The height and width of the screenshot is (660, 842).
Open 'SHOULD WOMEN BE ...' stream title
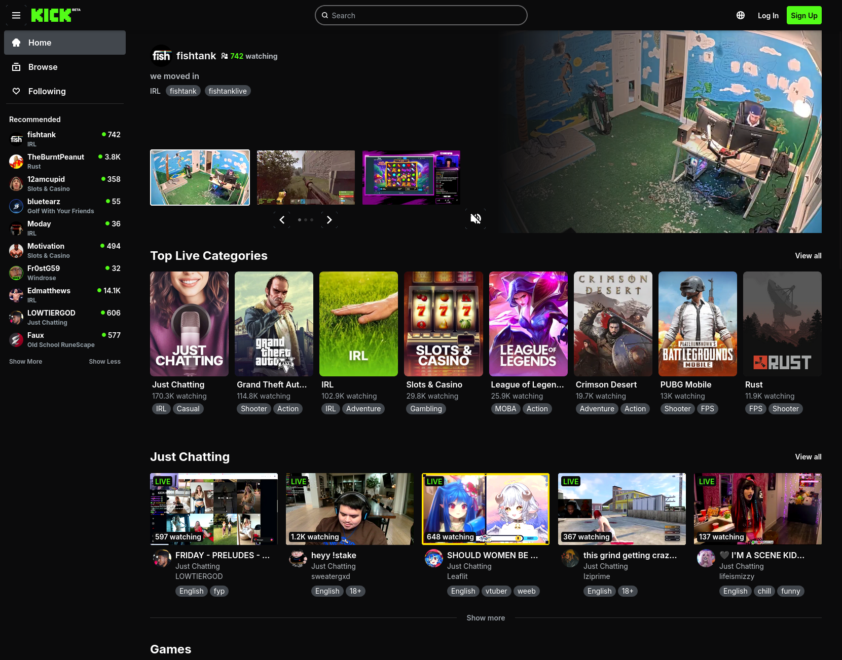click(x=493, y=555)
